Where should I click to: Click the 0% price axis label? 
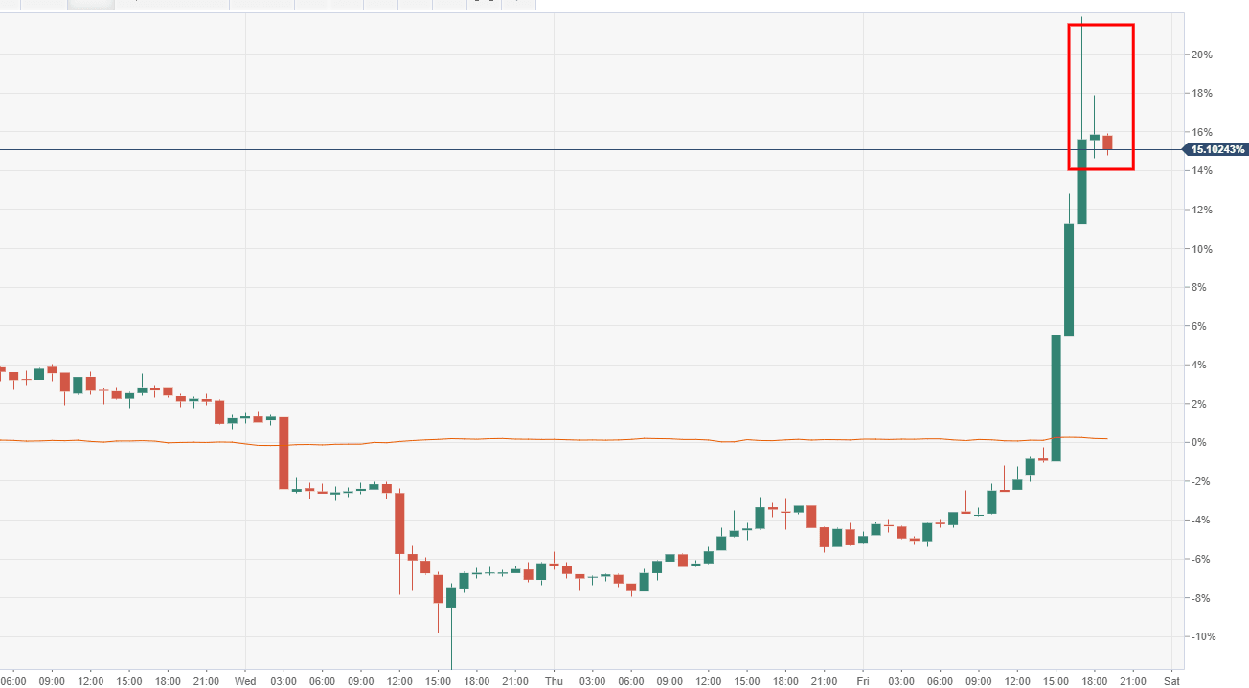point(1198,442)
